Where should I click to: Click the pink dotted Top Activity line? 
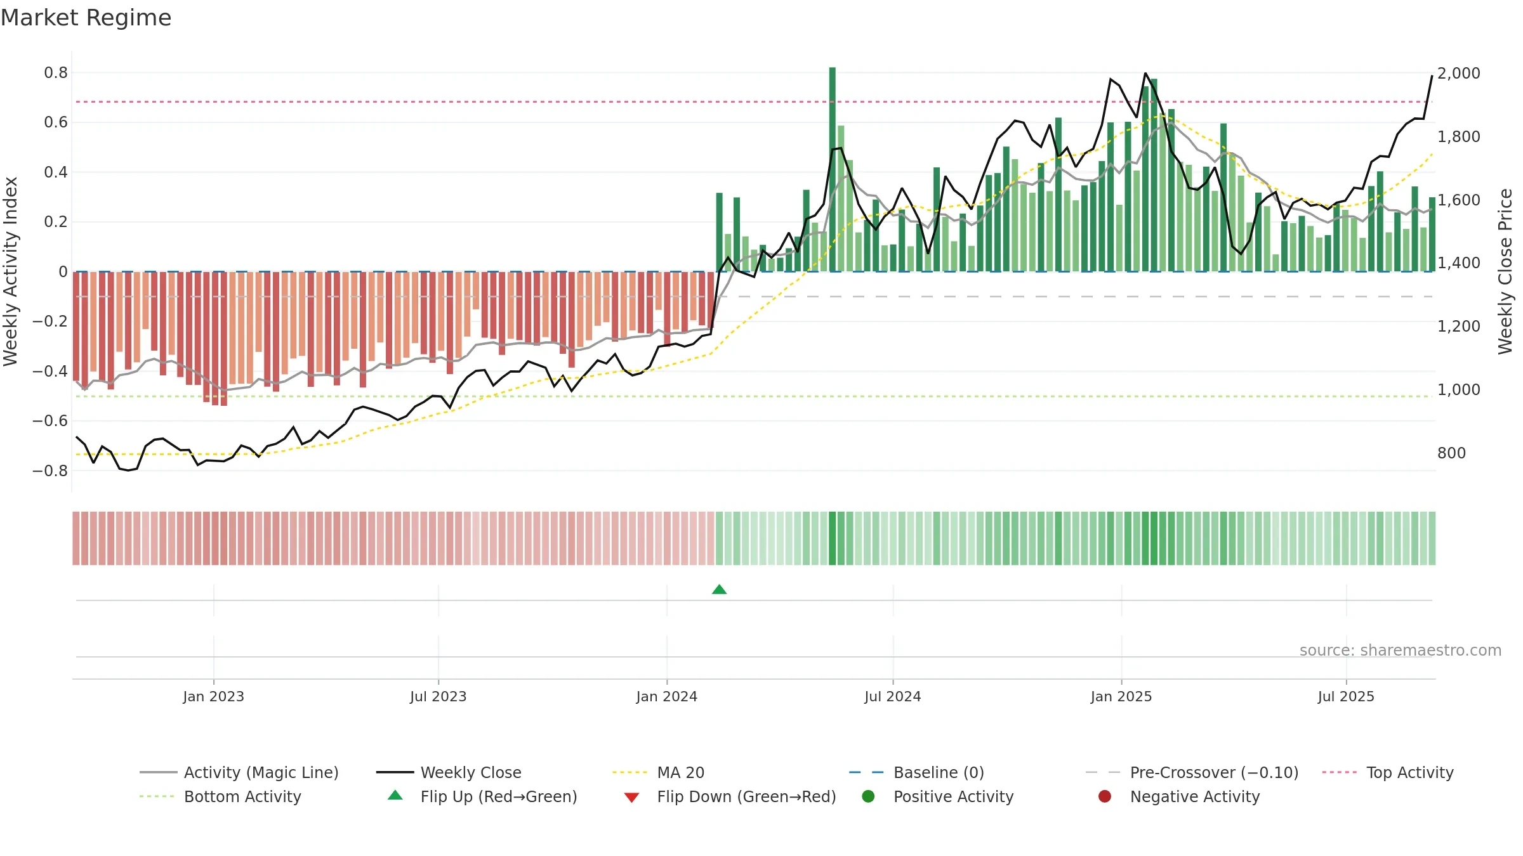tap(754, 101)
